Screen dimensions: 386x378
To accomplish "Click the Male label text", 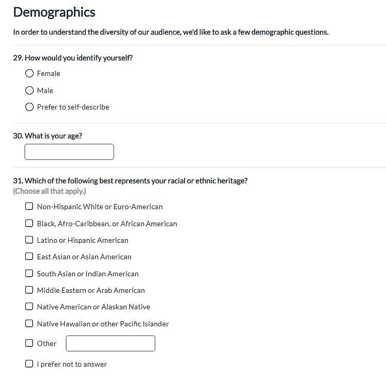I will pos(45,90).
